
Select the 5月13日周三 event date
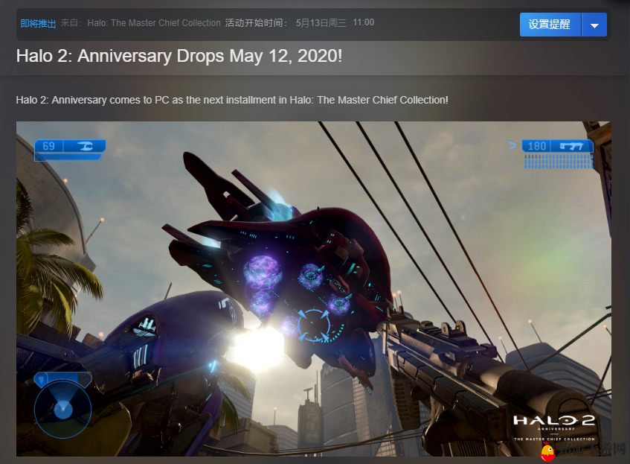coord(321,23)
